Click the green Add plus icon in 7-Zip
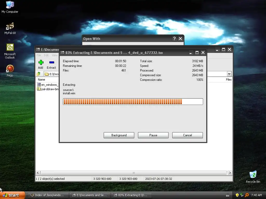The width and height of the screenshot is (266, 199). click(x=41, y=62)
